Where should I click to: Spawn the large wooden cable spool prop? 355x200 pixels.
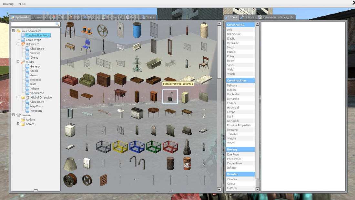[70, 180]
